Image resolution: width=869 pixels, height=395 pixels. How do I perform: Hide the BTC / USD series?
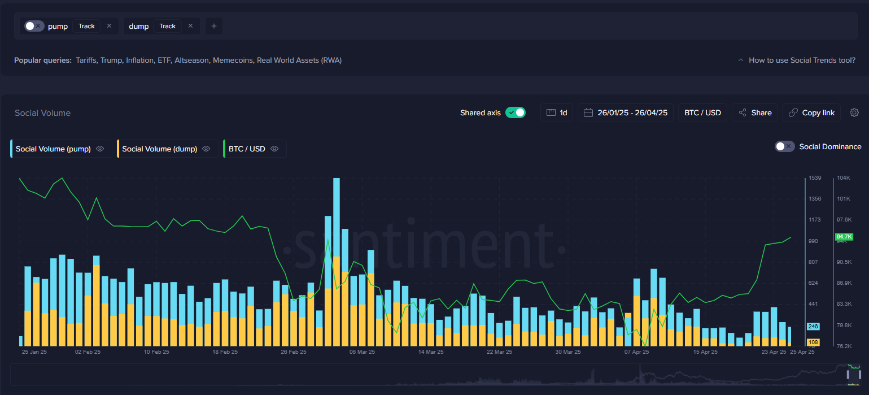274,149
